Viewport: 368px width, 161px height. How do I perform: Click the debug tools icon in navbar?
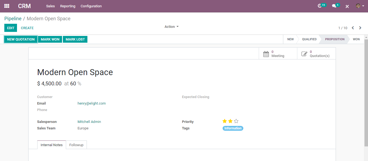(x=347, y=6)
